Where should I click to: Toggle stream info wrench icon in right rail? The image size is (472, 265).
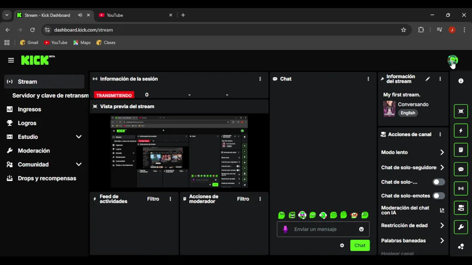point(461,227)
